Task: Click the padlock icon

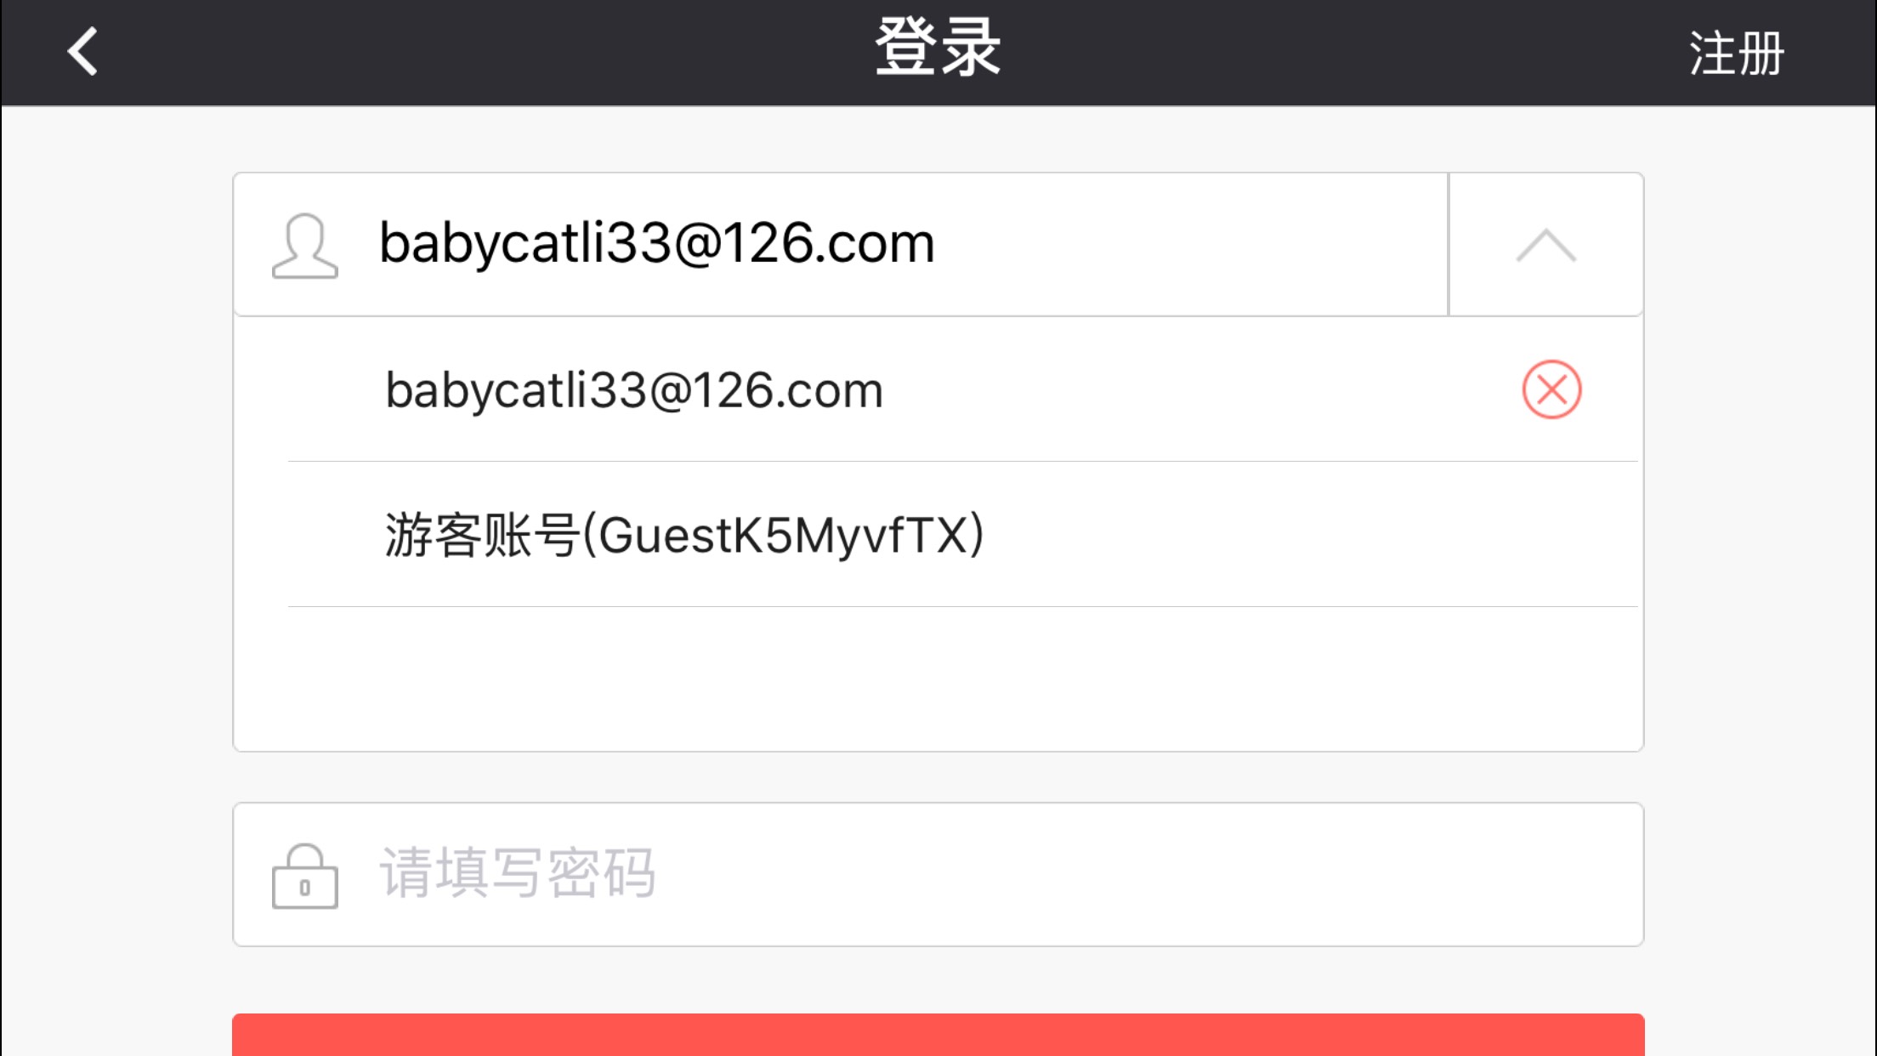Action: point(304,875)
